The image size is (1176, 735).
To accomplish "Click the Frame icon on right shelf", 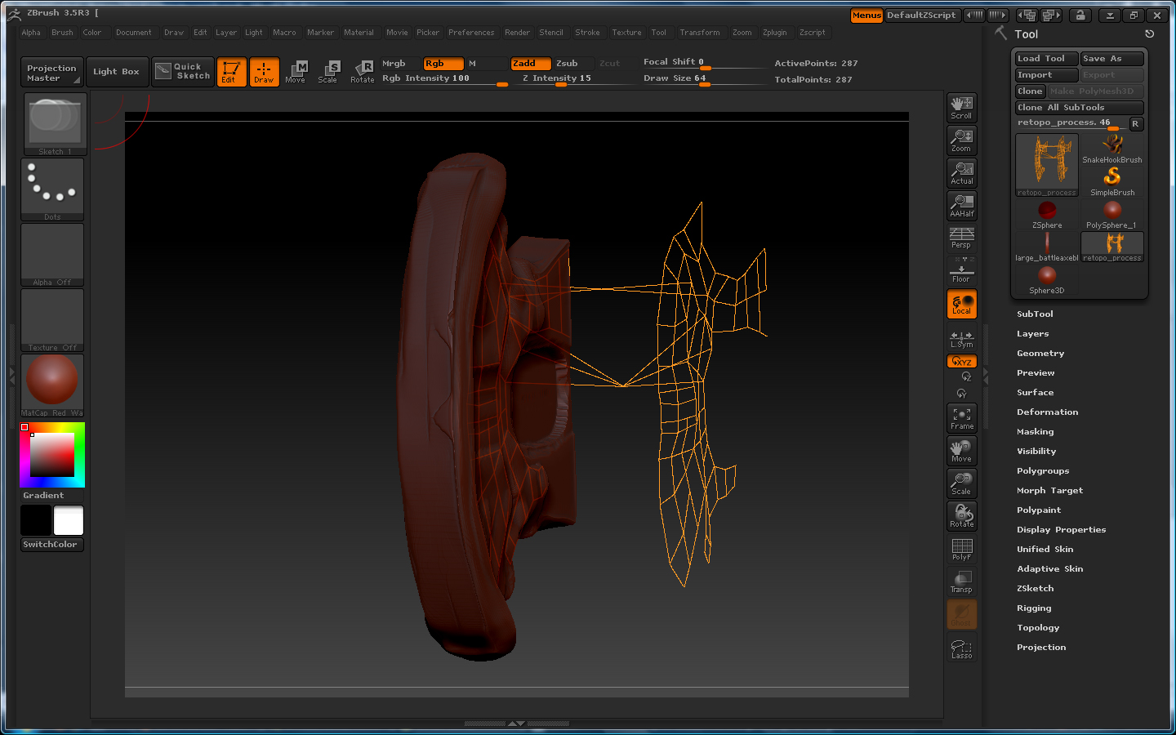I will (961, 418).
